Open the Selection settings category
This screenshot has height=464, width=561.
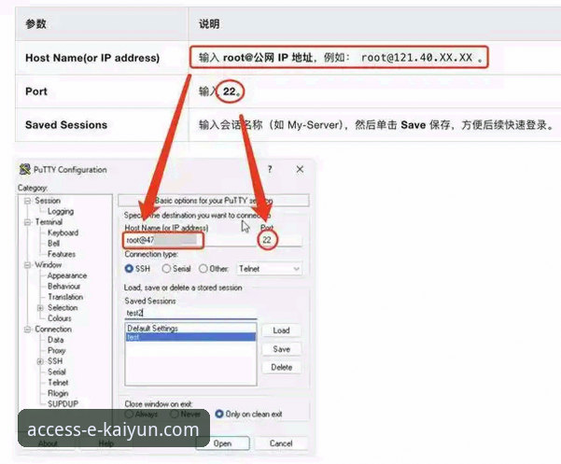pyautogui.click(x=63, y=308)
